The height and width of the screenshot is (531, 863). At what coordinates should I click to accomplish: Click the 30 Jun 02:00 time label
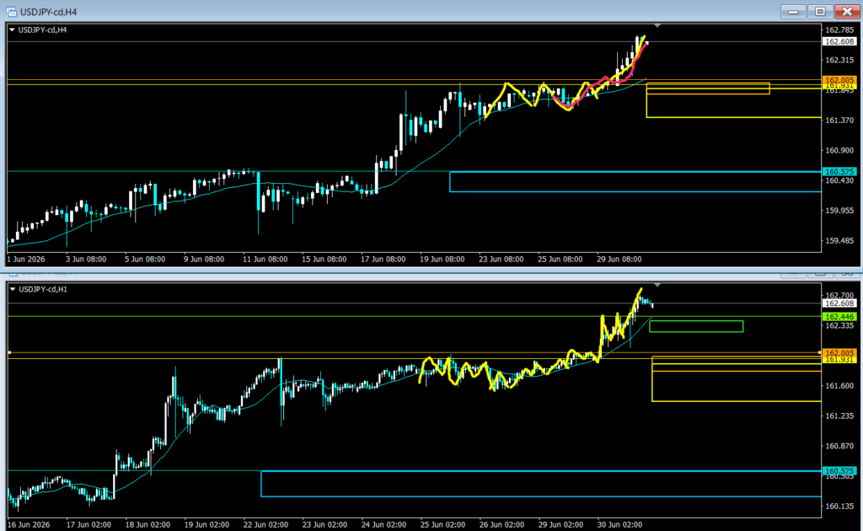tap(619, 525)
